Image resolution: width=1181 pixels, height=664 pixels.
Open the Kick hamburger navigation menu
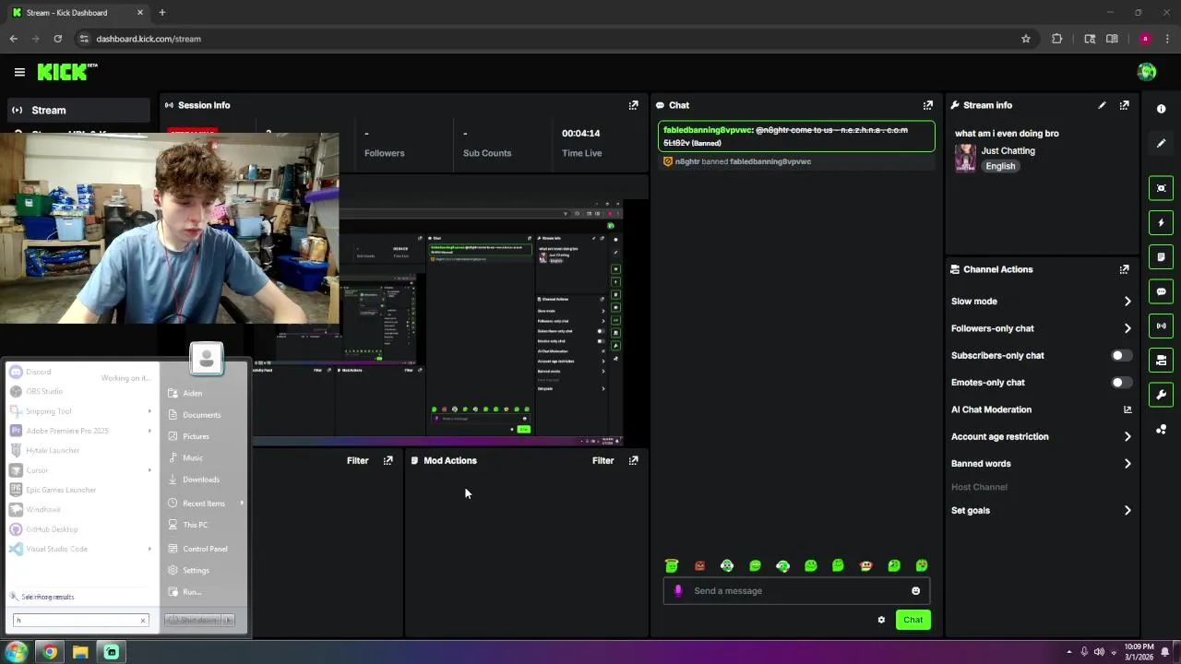point(19,72)
